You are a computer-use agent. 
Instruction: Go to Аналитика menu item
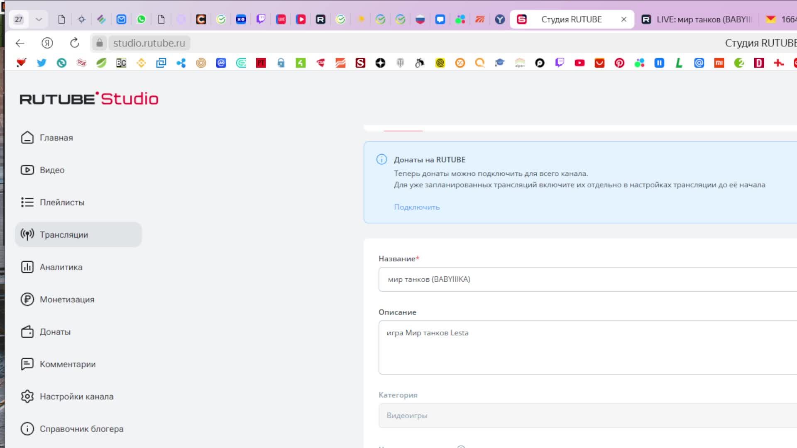pyautogui.click(x=61, y=267)
